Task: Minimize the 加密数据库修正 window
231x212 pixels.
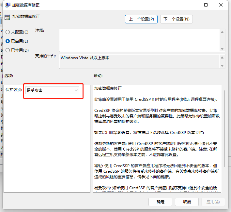Action: [191, 5]
